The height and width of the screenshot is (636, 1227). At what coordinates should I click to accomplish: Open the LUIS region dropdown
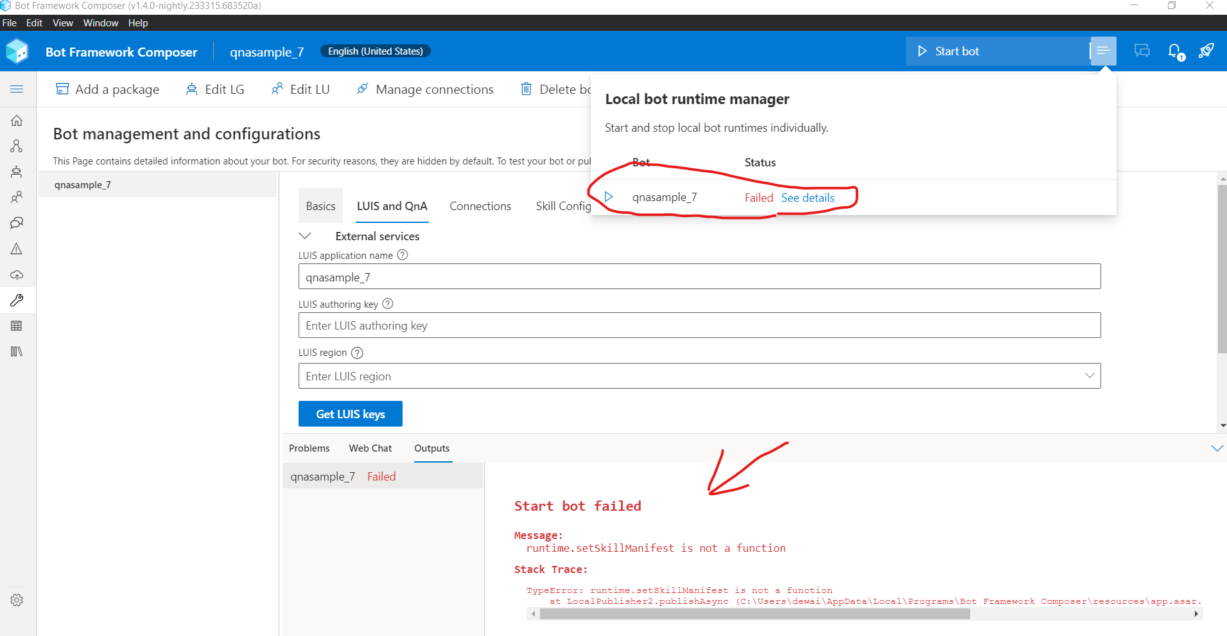[1089, 375]
